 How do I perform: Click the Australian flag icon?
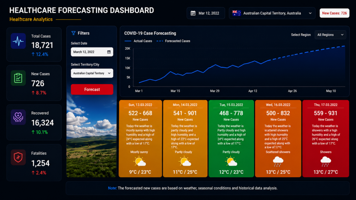(x=236, y=13)
